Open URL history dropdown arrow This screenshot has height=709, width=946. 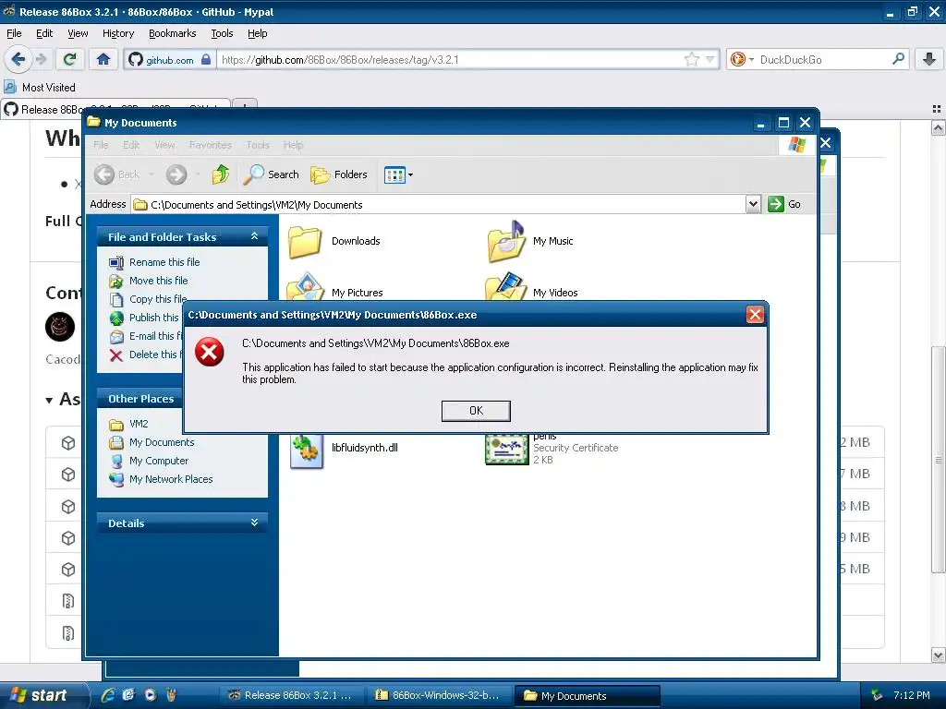pyautogui.click(x=710, y=59)
